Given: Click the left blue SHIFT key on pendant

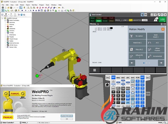Looking at the screenshot, I should tap(113, 77).
